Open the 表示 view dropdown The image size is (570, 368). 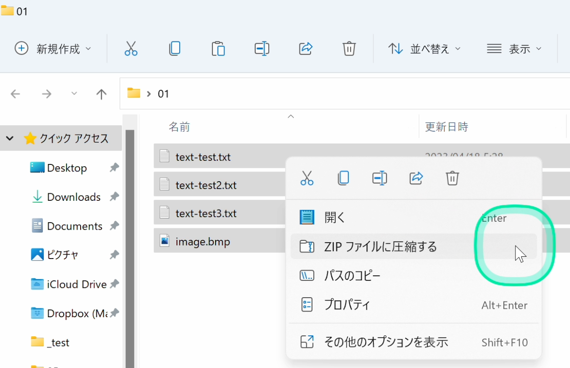pos(514,48)
